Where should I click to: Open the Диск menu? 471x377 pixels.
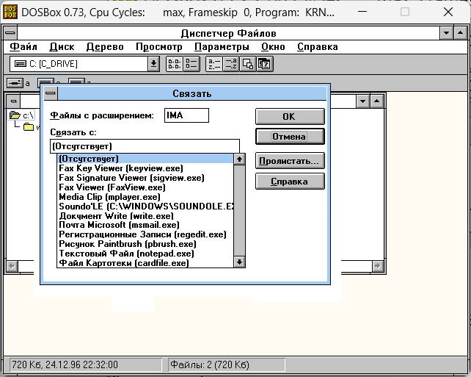[62, 47]
